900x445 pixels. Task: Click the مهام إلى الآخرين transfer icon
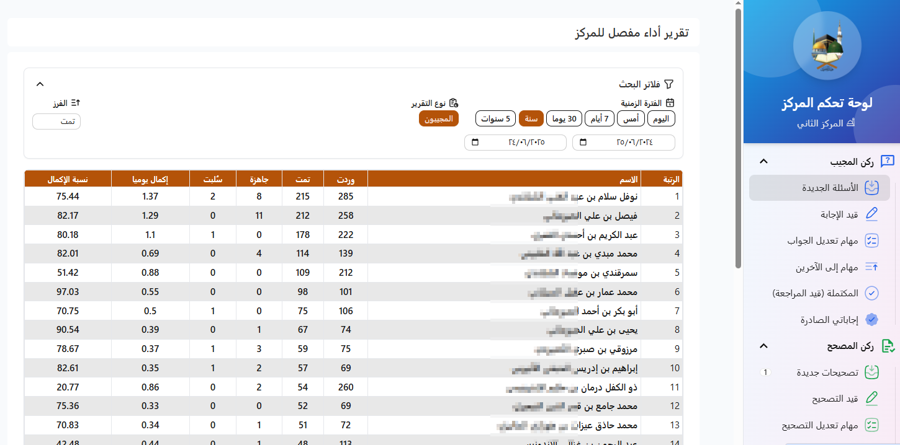click(x=872, y=267)
